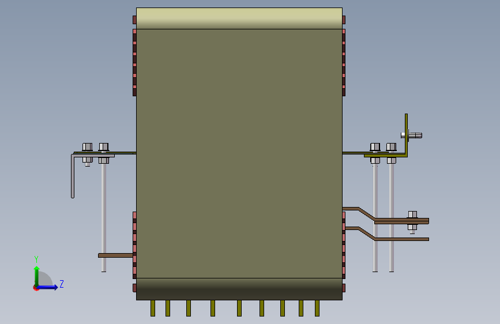
Task: Select the pale yellow top cap of the body
Action: [x=239, y=18]
